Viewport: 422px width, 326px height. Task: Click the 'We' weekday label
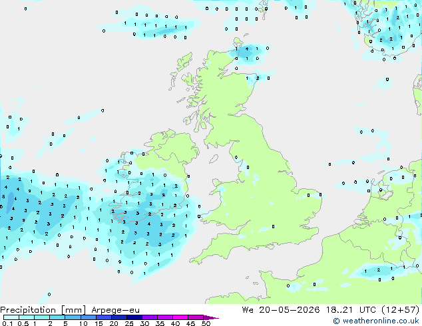248,310
